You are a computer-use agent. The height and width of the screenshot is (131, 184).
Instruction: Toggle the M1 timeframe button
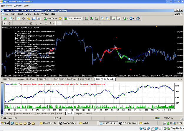59,23
